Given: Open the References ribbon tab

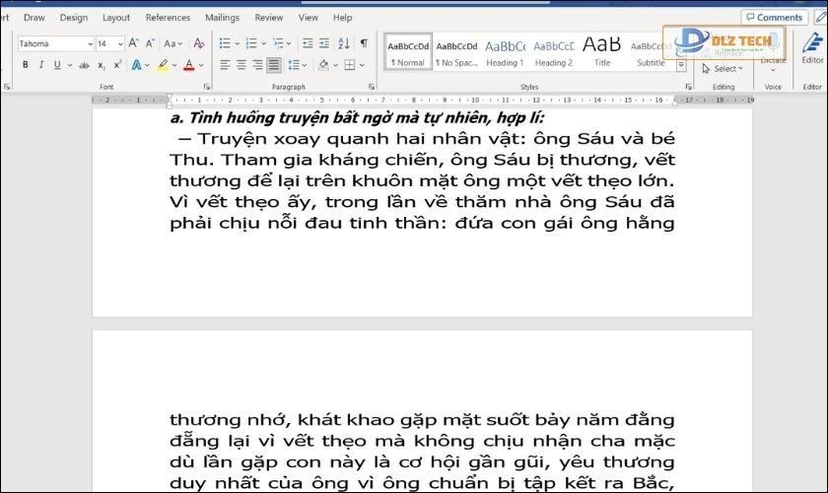Looking at the screenshot, I should click(168, 17).
